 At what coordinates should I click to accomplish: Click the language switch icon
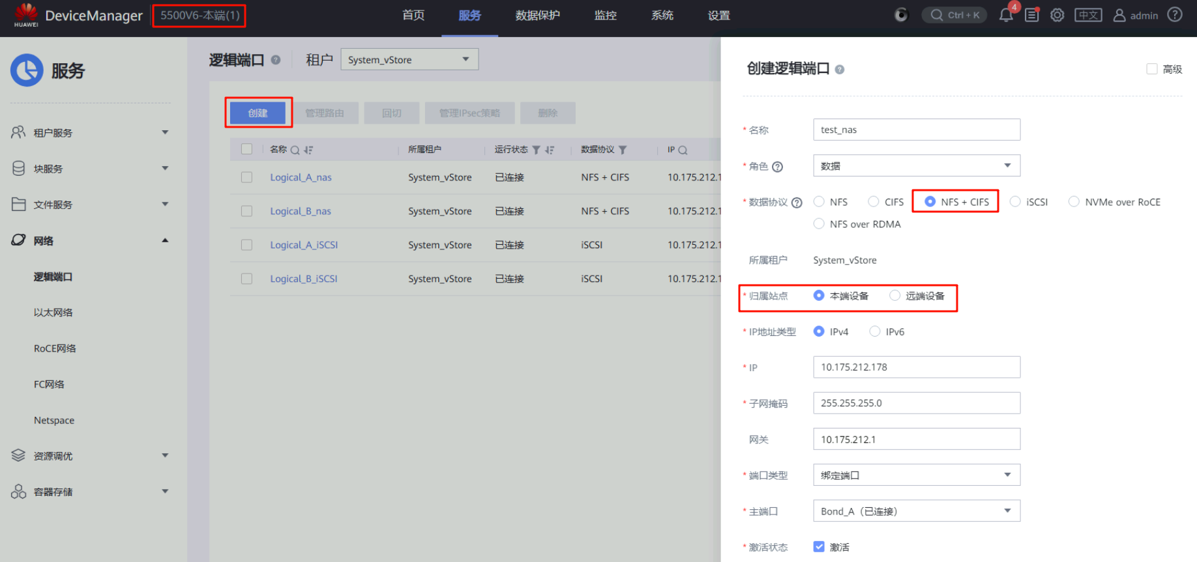[x=1087, y=15]
